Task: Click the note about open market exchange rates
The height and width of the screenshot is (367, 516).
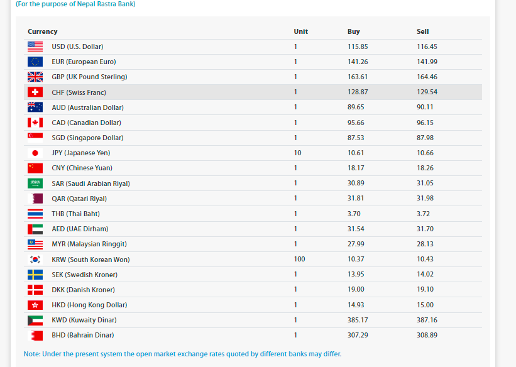Action: 183,354
